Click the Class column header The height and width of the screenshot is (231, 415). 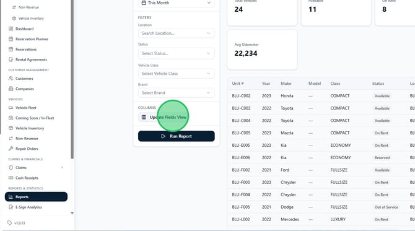(x=335, y=84)
